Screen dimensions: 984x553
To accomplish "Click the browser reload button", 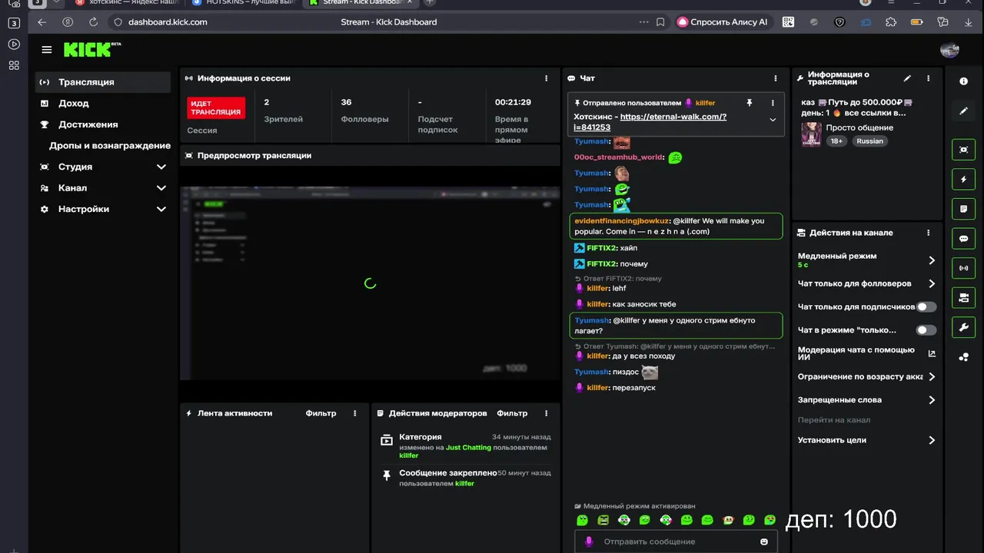I will (x=93, y=22).
